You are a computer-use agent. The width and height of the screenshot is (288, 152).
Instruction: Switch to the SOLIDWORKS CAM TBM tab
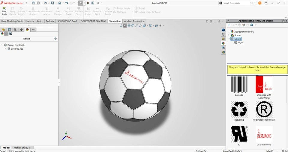93,21
